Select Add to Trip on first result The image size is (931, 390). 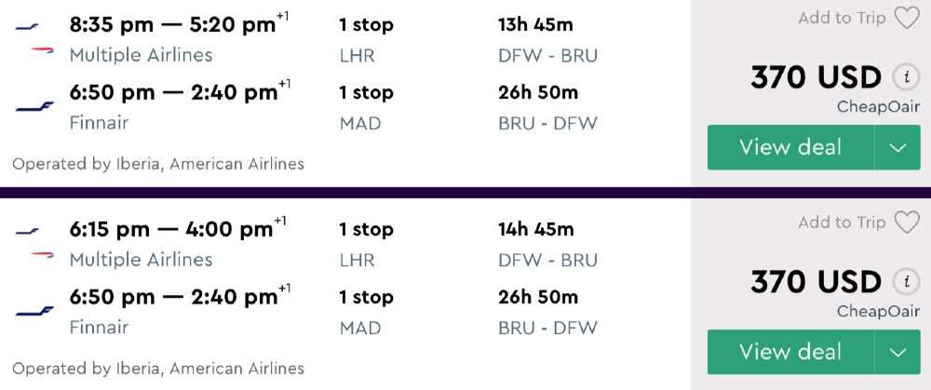click(x=842, y=18)
